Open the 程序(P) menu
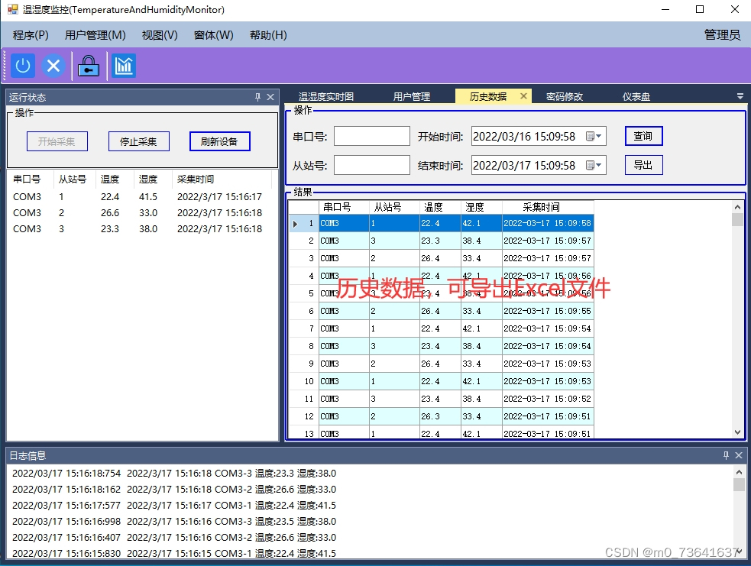Image resolution: width=751 pixels, height=566 pixels. pyautogui.click(x=31, y=35)
